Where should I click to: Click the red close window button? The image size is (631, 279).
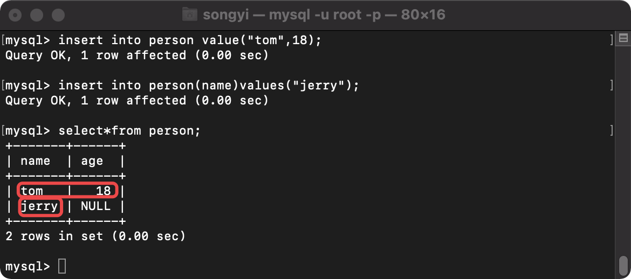15,15
